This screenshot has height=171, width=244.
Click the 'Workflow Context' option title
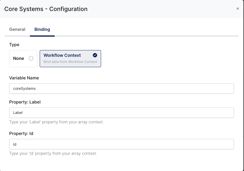click(x=62, y=55)
